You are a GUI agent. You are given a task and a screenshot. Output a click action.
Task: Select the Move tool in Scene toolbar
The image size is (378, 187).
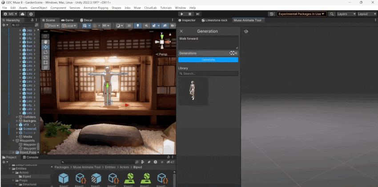[45, 47]
